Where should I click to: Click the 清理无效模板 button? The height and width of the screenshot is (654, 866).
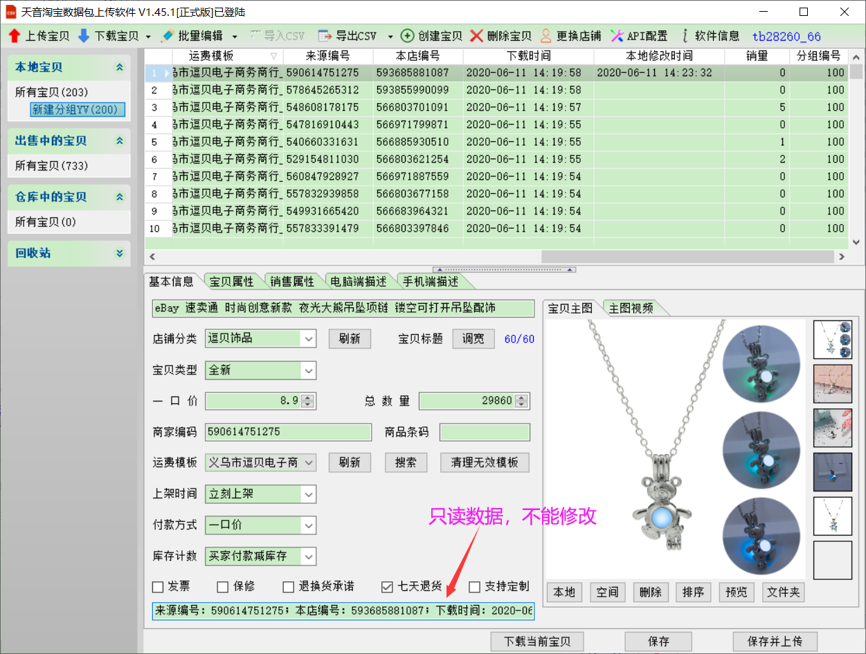coord(485,462)
